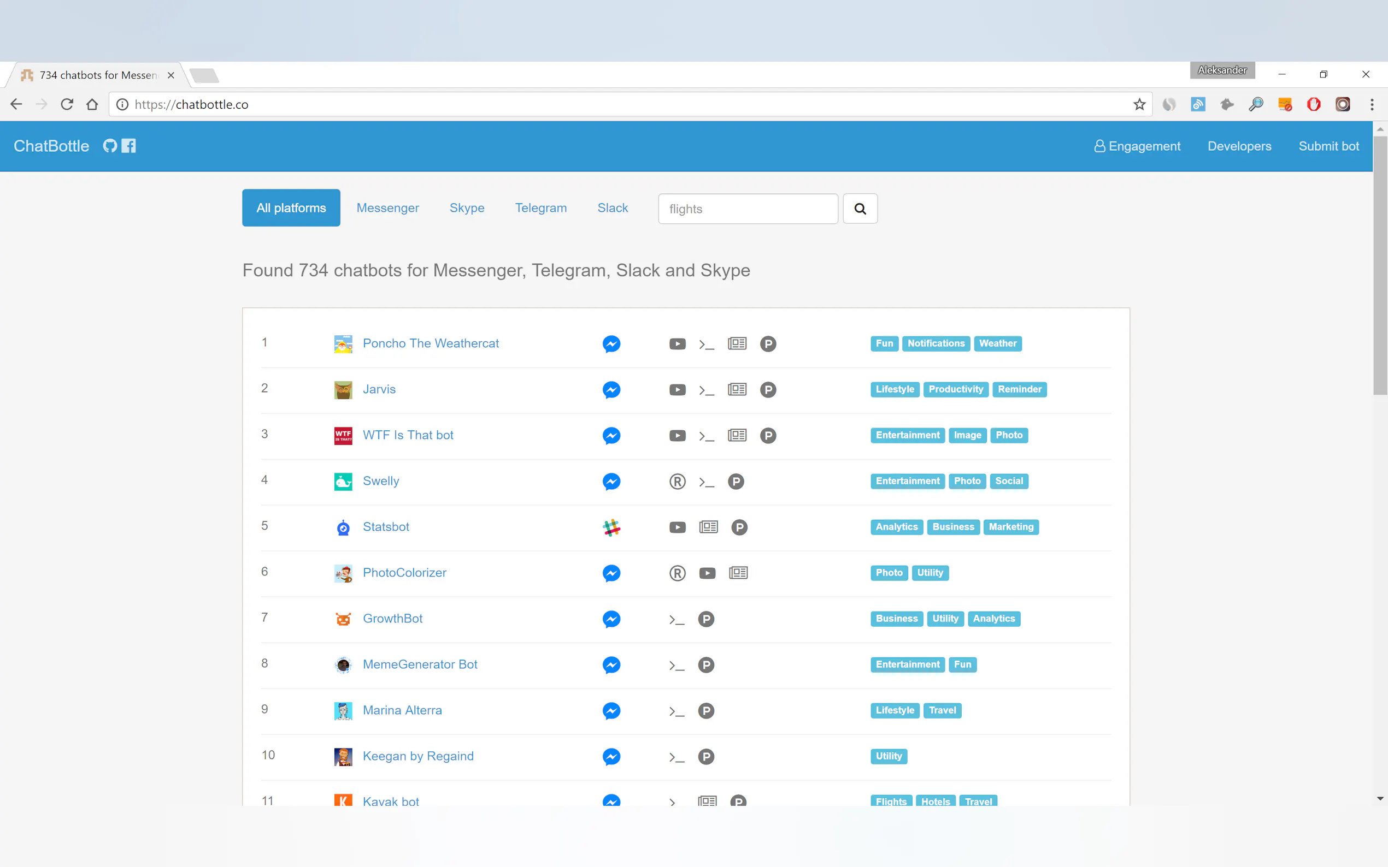Open the Chrome three-dot menu
This screenshot has width=1388, height=867.
[x=1372, y=104]
